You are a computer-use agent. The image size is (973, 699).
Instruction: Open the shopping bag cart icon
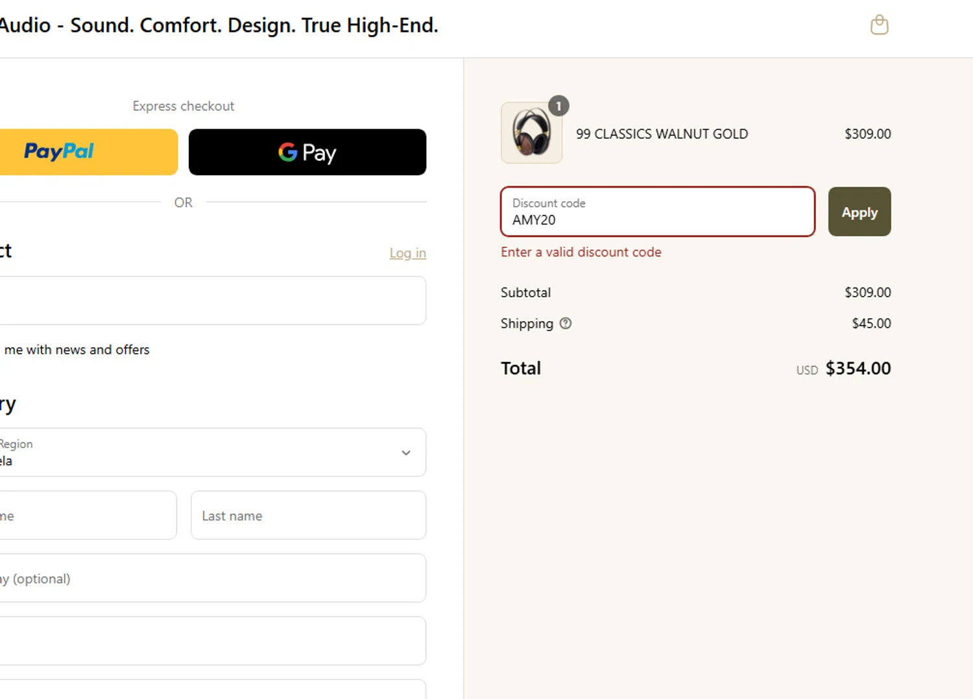pyautogui.click(x=879, y=25)
